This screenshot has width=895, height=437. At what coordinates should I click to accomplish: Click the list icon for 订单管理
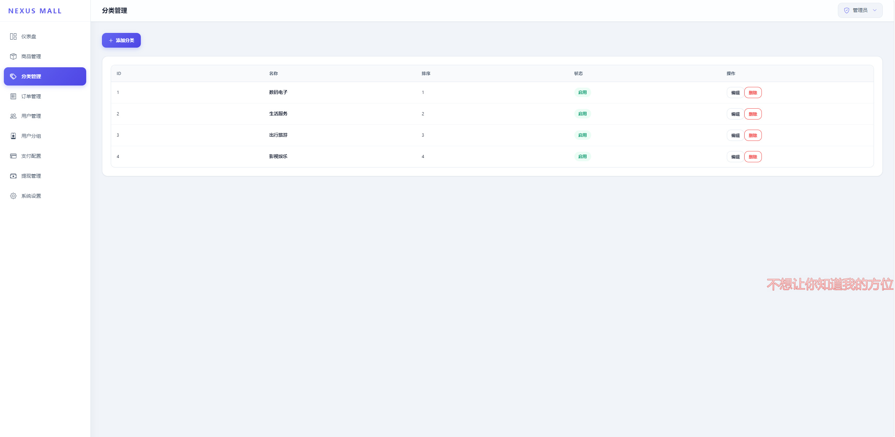[13, 96]
